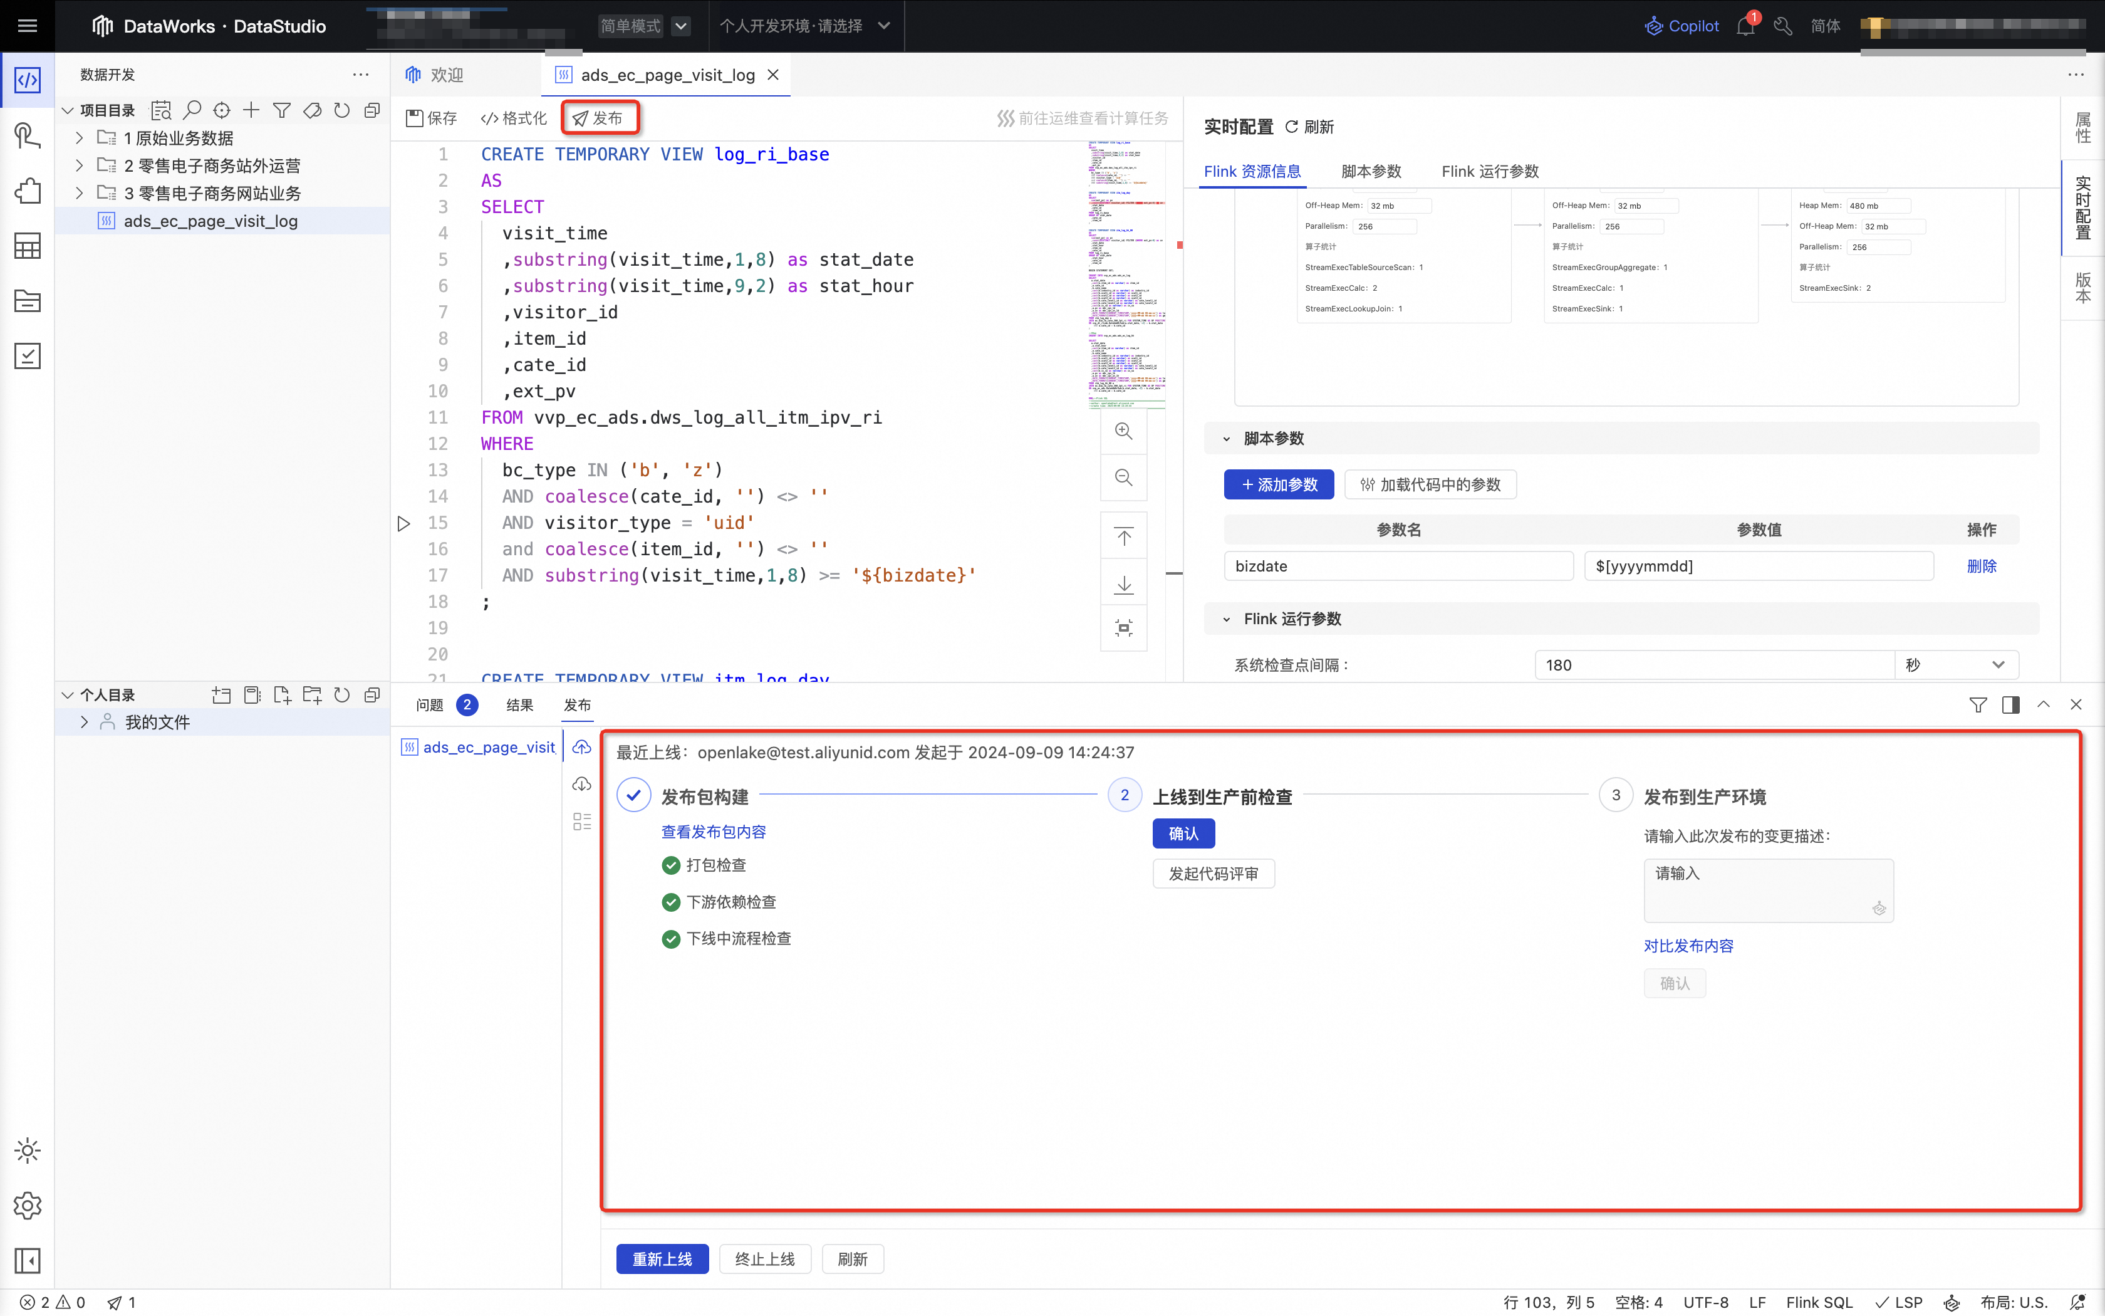Collapse all in project directory

pos(372,110)
